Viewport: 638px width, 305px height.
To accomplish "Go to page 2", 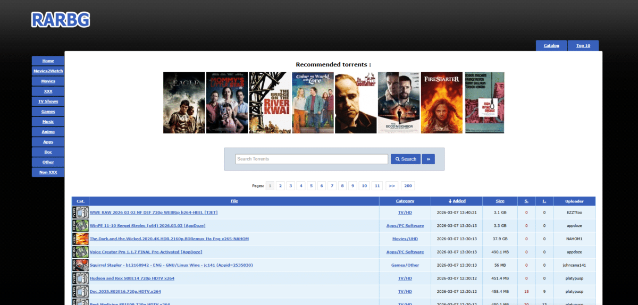I will pos(280,186).
